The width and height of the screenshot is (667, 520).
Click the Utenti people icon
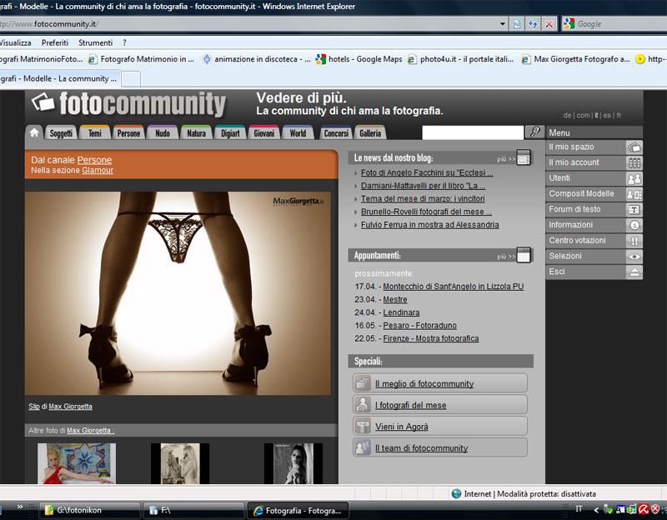point(634,178)
